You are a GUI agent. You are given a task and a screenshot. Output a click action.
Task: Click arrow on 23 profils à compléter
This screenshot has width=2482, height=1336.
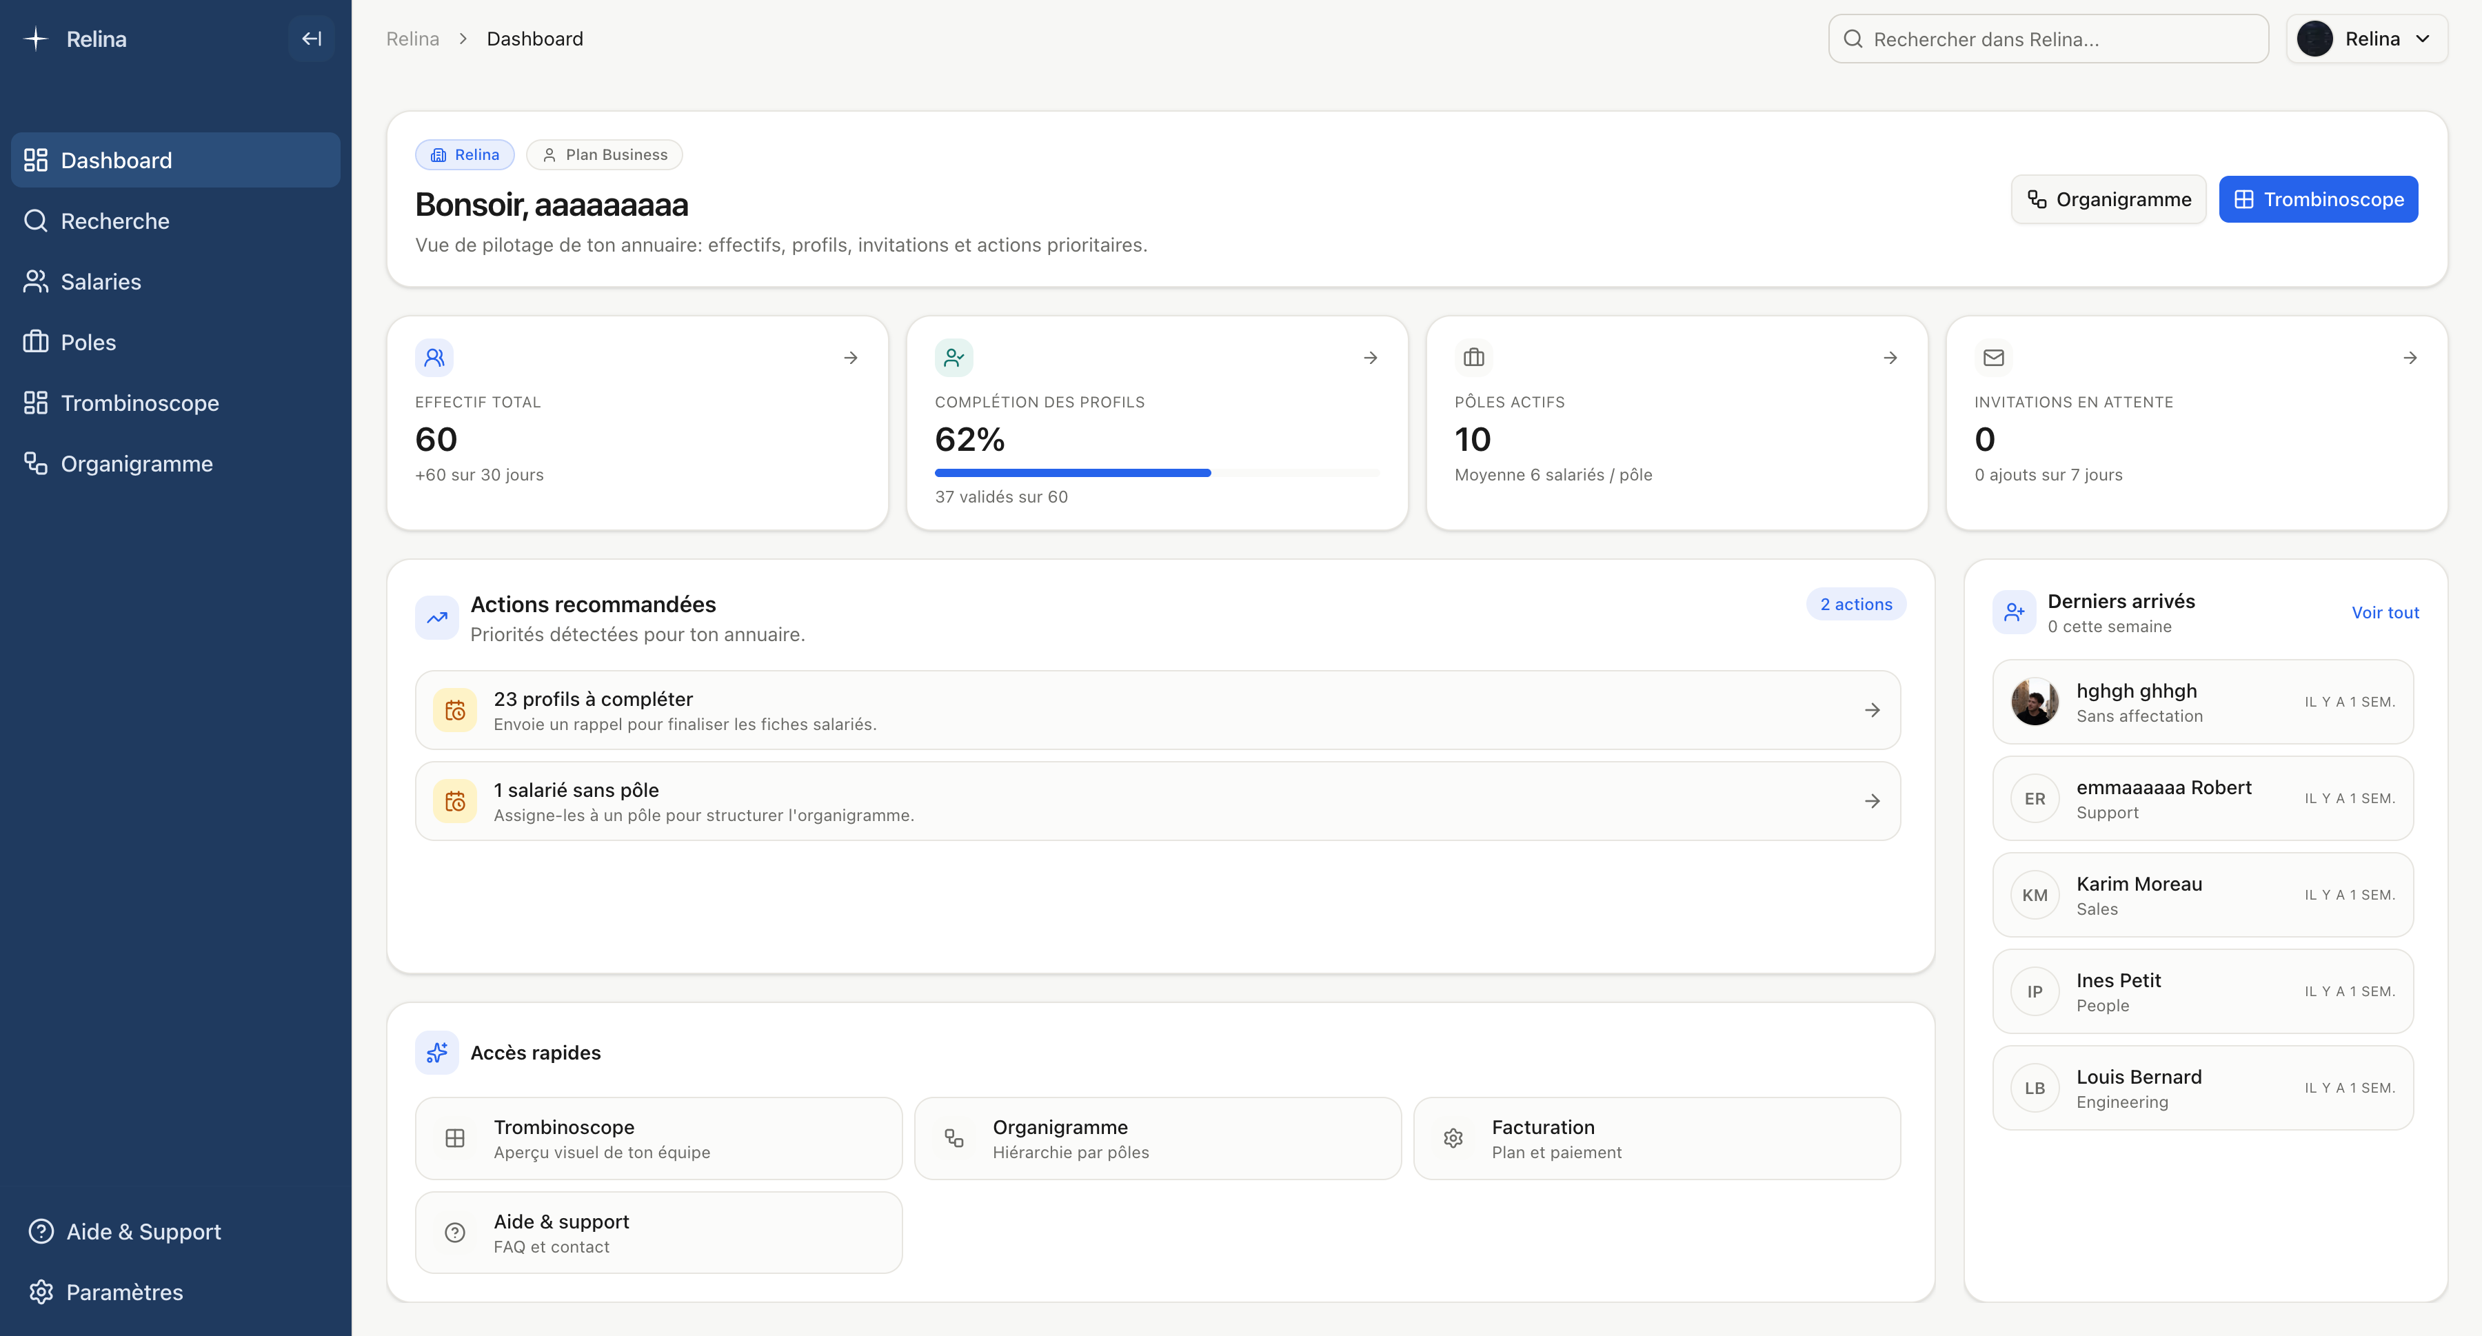pos(1872,710)
